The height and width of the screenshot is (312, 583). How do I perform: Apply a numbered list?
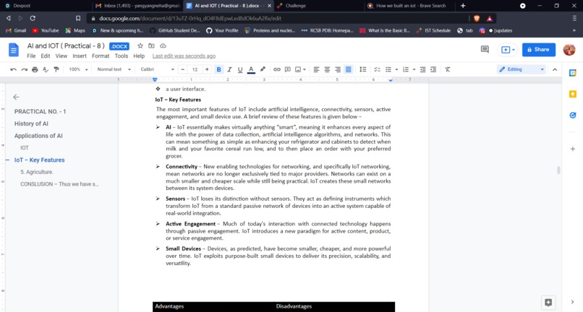coord(406,69)
